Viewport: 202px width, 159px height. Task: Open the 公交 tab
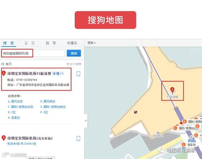30,43
